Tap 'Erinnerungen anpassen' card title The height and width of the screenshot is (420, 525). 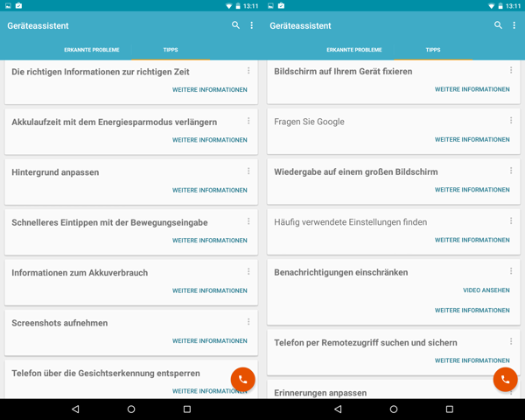[320, 393]
